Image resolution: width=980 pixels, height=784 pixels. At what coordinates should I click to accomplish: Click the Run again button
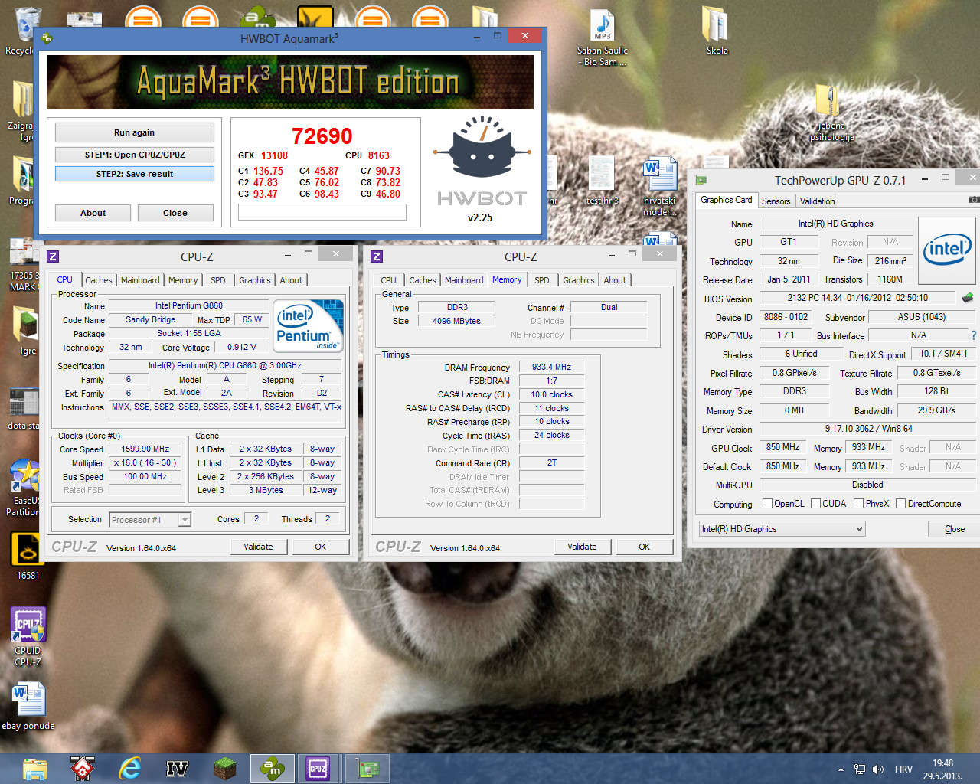[134, 132]
